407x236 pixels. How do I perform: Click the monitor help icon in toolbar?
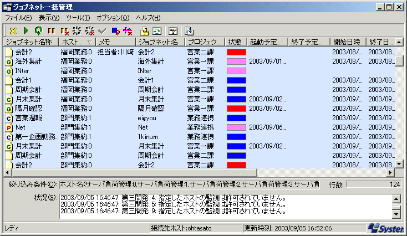pyautogui.click(x=190, y=31)
